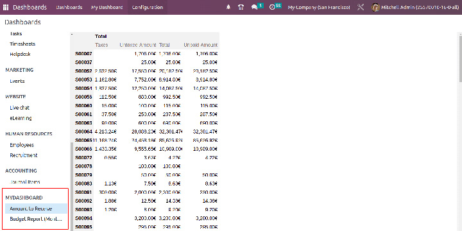Open the activities clock icon

[x=272, y=7]
